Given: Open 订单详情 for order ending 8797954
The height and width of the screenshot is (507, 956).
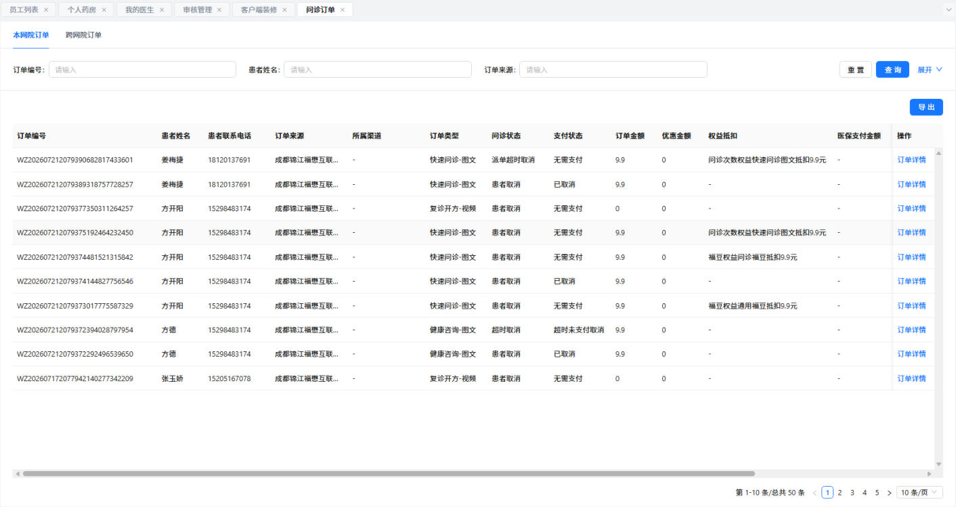Looking at the screenshot, I should click(x=911, y=330).
